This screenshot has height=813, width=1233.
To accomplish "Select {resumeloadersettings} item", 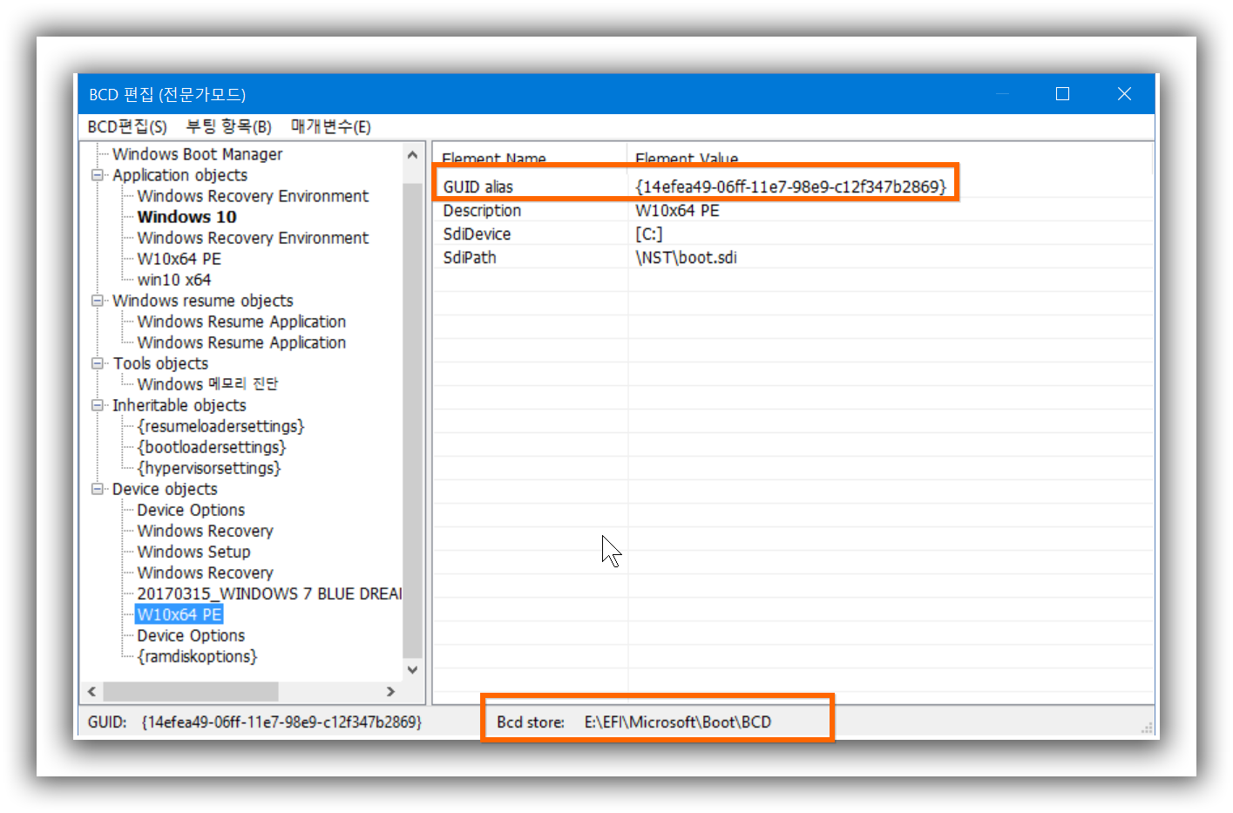I will pos(220,426).
